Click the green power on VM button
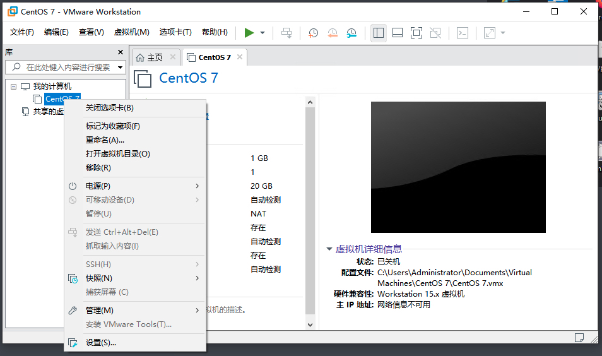This screenshot has height=356, width=602. pos(249,33)
